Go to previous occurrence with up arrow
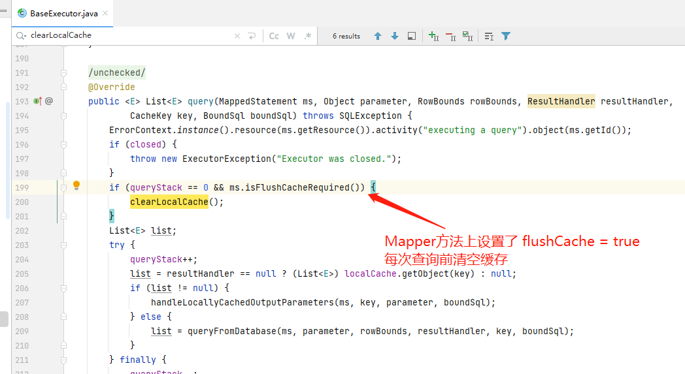 [x=378, y=36]
